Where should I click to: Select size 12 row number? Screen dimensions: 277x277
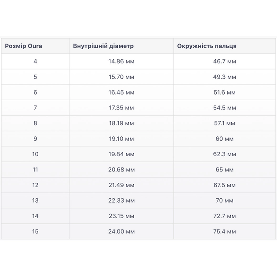pyautogui.click(x=35, y=185)
